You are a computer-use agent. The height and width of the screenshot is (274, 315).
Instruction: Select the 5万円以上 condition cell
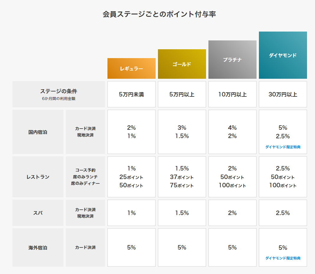(x=182, y=94)
